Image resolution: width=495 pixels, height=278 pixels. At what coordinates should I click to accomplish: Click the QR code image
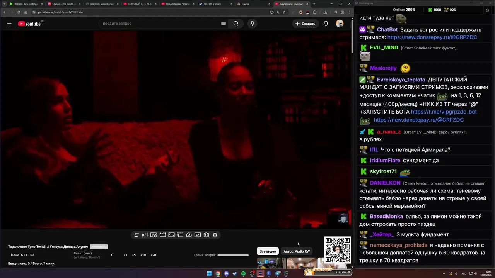[337, 250]
